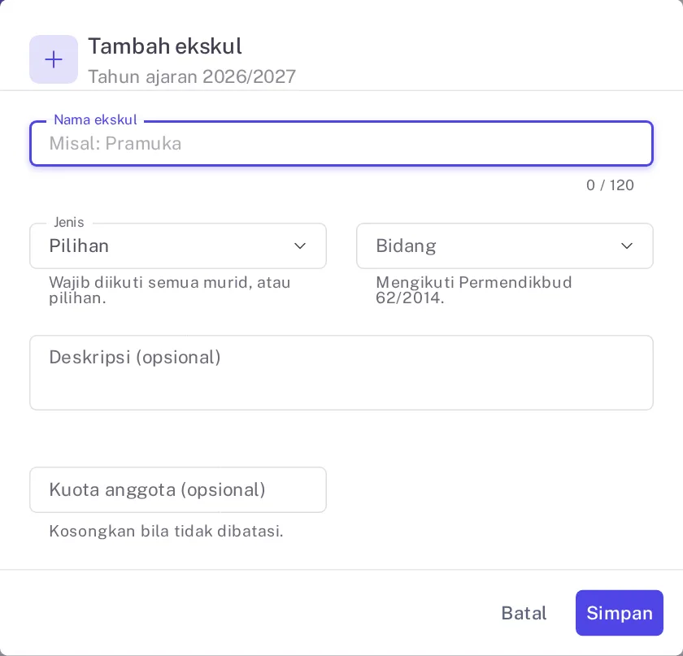The width and height of the screenshot is (683, 656).
Task: Click the Tambah ekskul dialog title
Action: pyautogui.click(x=164, y=46)
